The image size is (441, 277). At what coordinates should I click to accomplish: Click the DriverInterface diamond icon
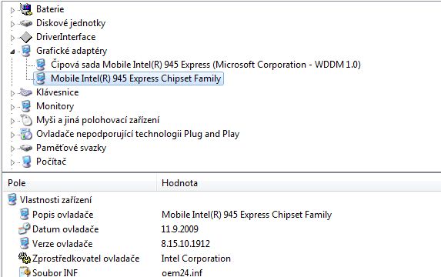point(26,37)
